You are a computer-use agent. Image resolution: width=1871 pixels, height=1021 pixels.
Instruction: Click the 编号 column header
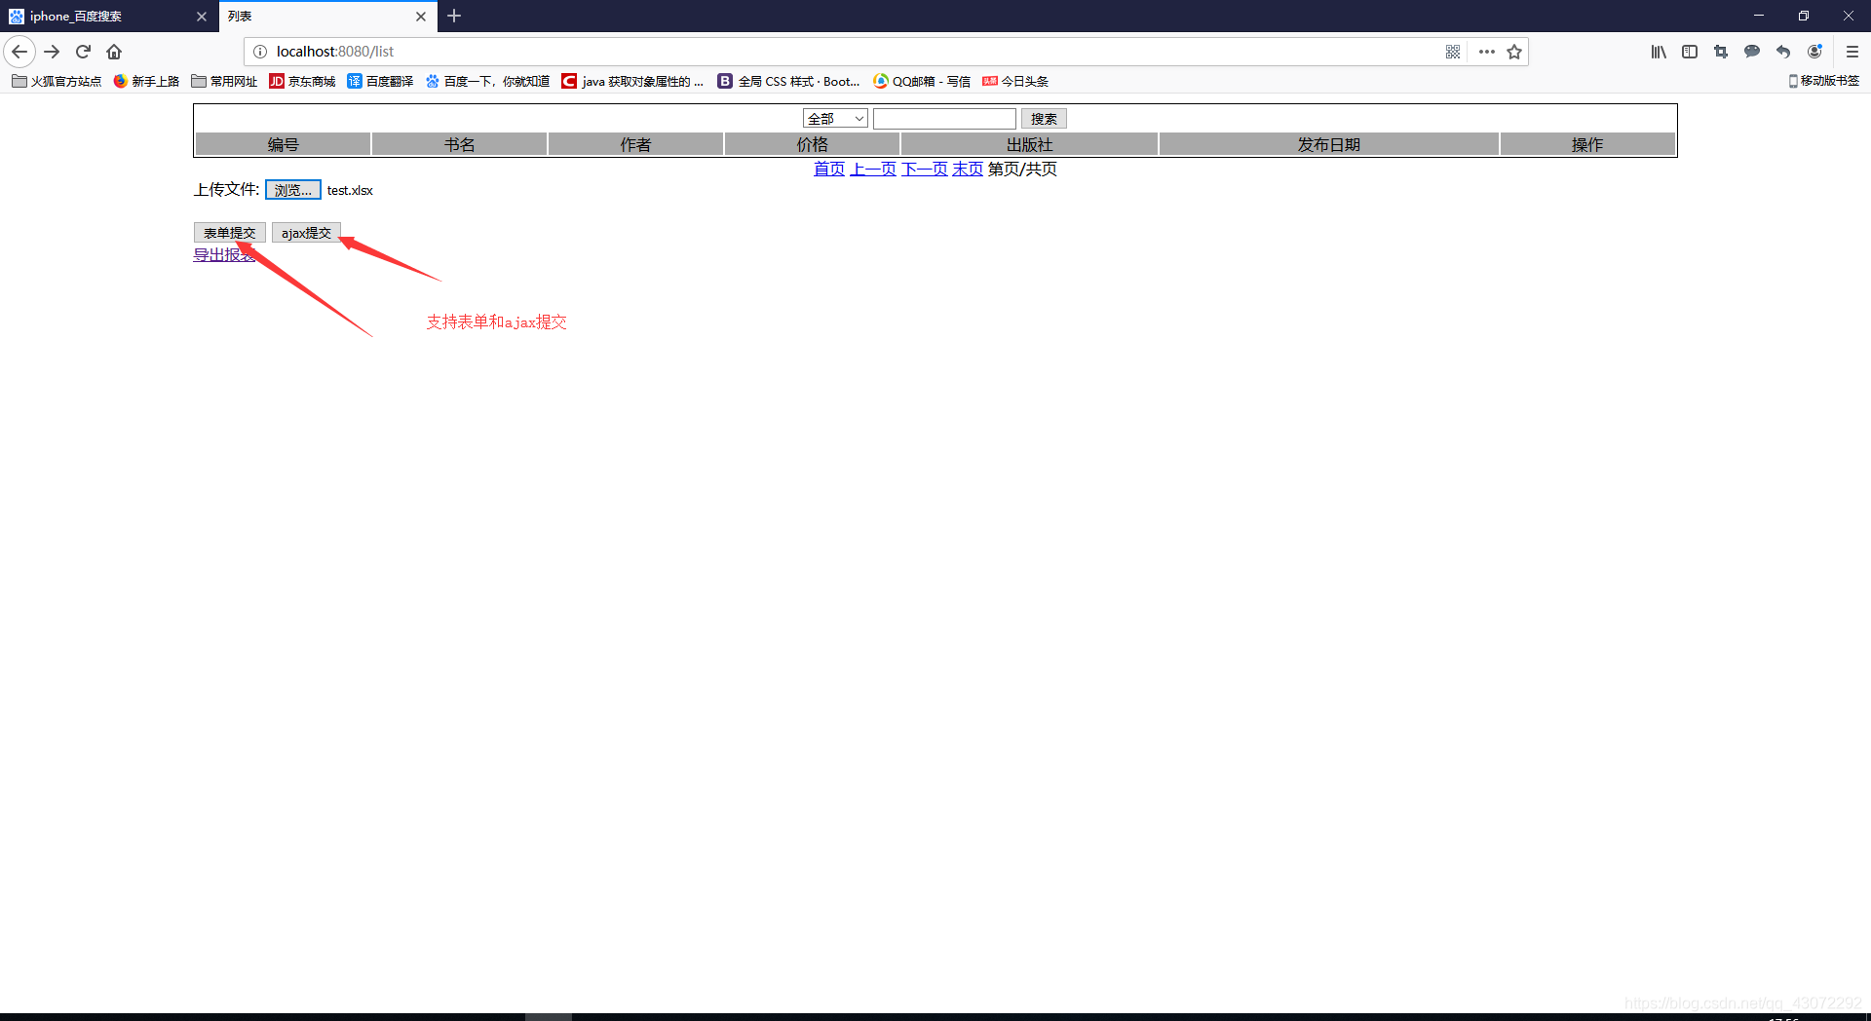tap(283, 144)
